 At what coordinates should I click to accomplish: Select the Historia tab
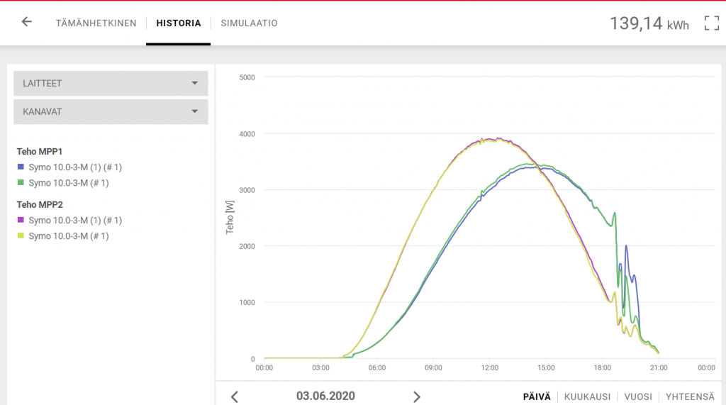[x=179, y=23]
